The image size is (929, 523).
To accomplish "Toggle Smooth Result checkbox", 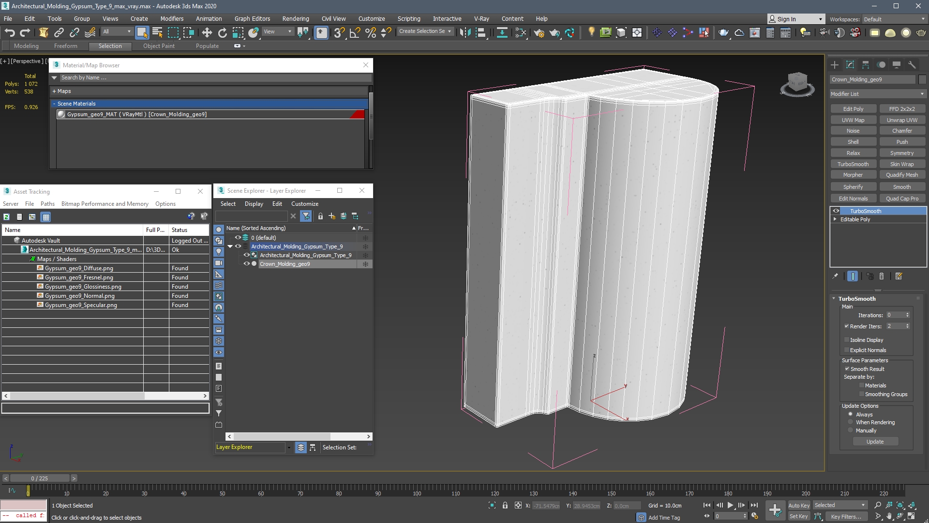I will tap(847, 369).
